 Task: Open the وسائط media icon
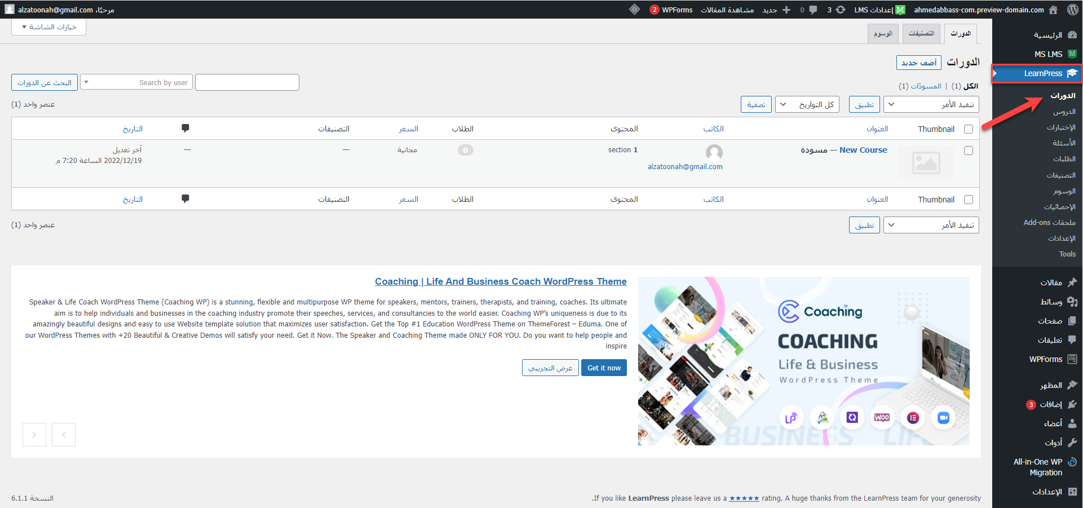tap(1072, 302)
